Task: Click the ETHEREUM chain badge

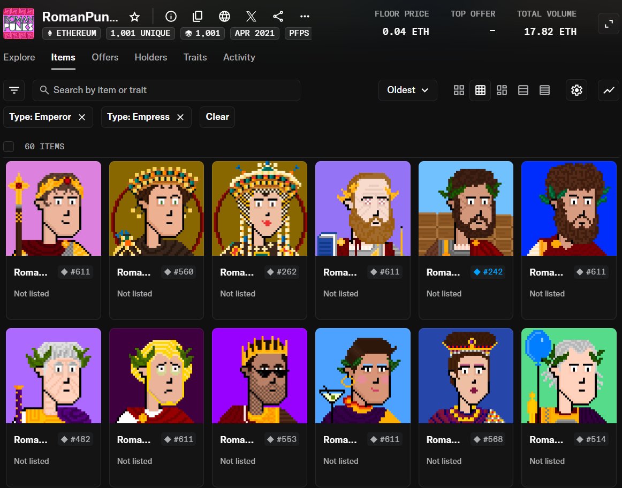Action: coord(71,33)
